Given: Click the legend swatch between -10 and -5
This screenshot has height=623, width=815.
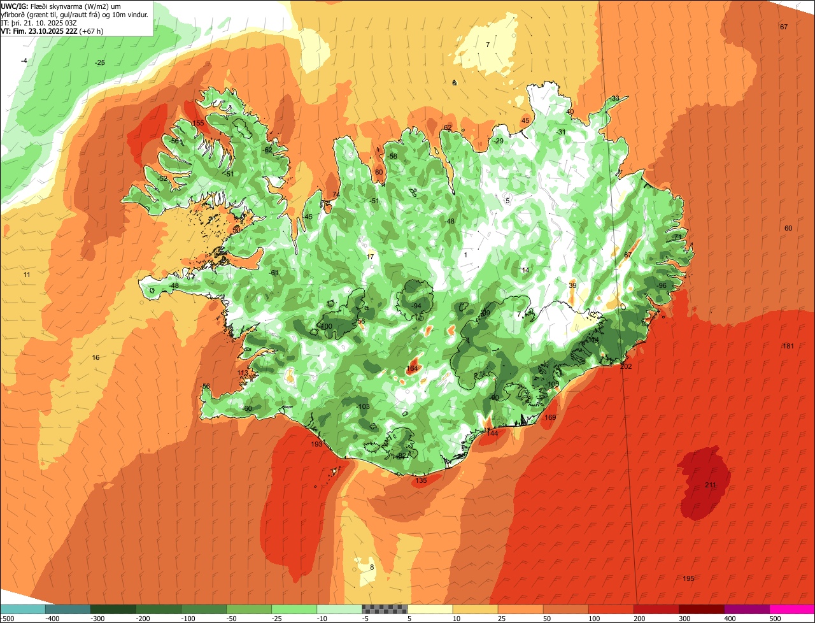Looking at the screenshot, I should 339,609.
